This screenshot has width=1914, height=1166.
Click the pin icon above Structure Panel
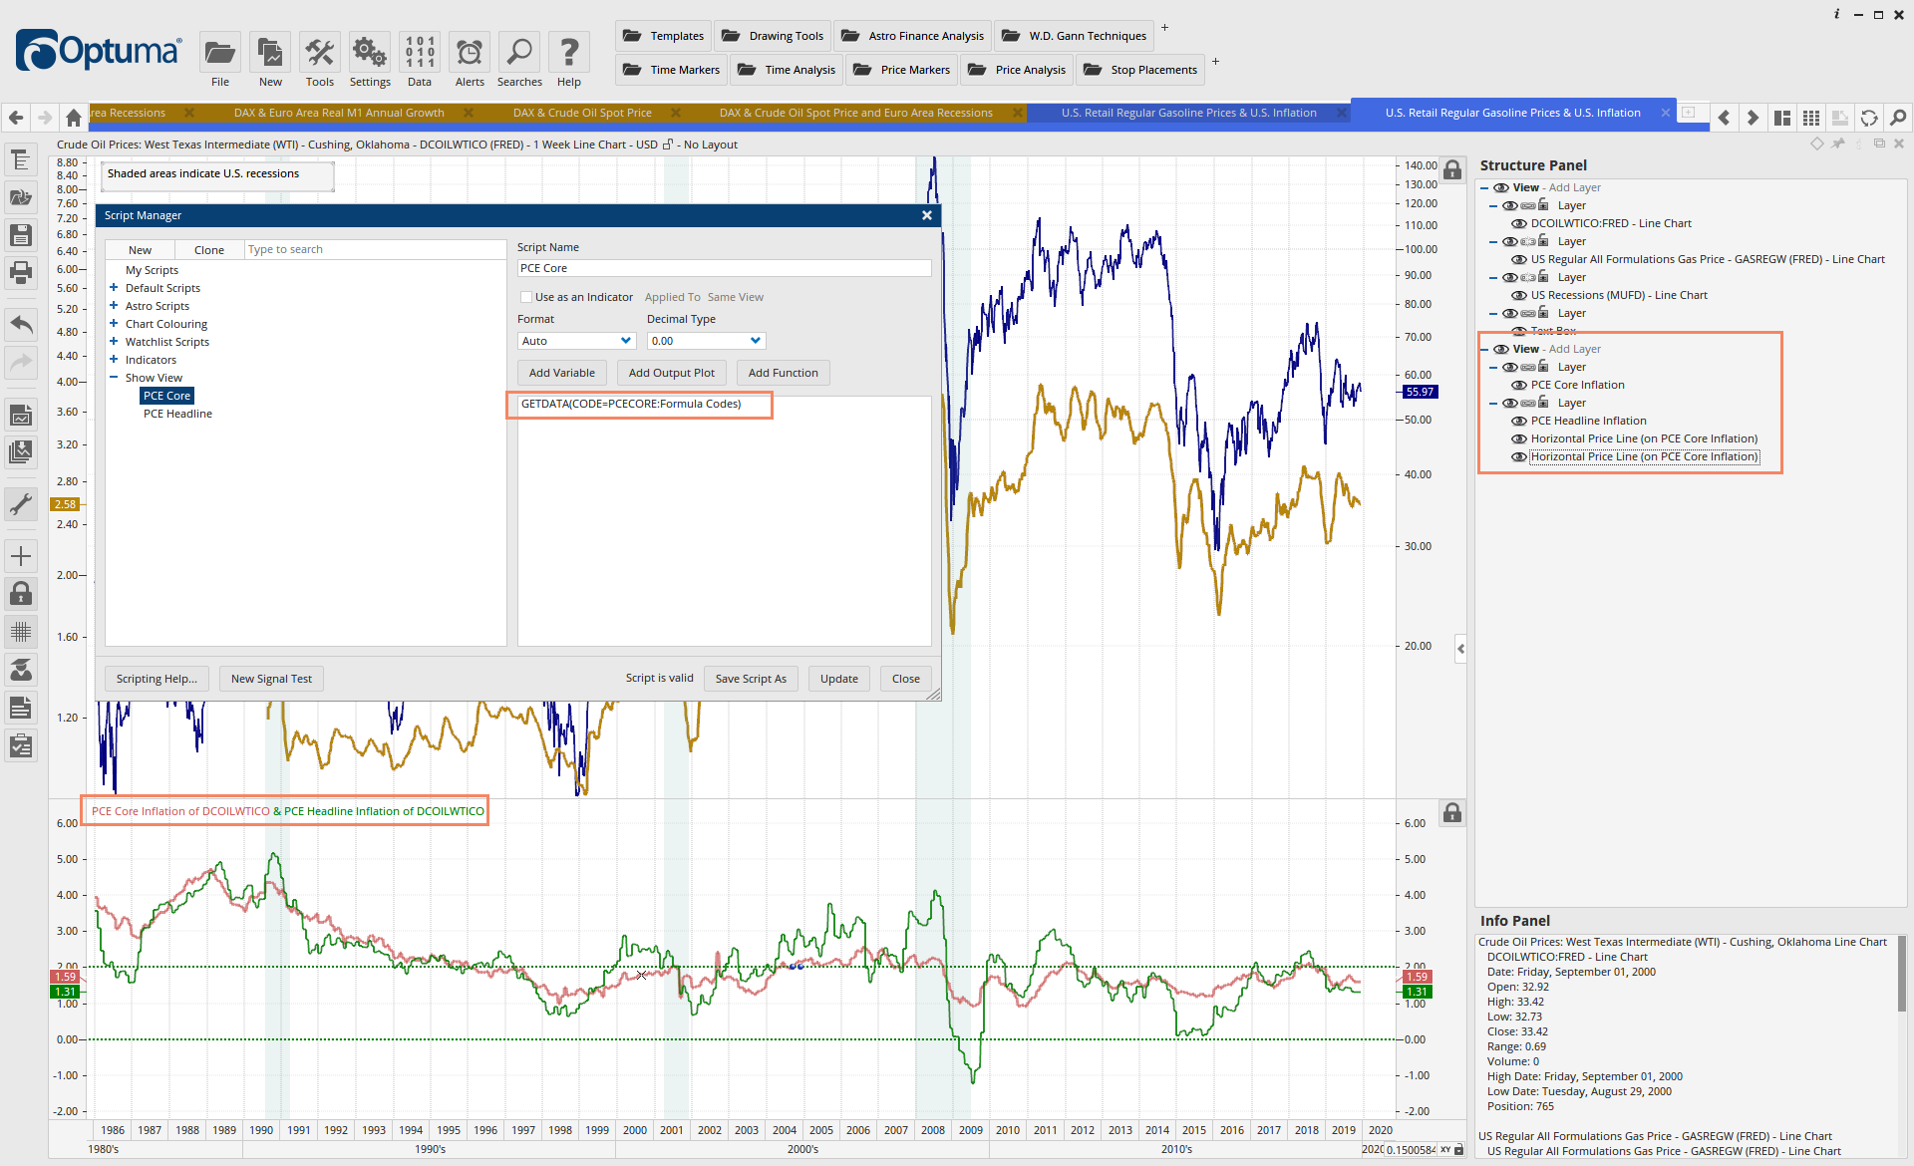(x=1838, y=144)
